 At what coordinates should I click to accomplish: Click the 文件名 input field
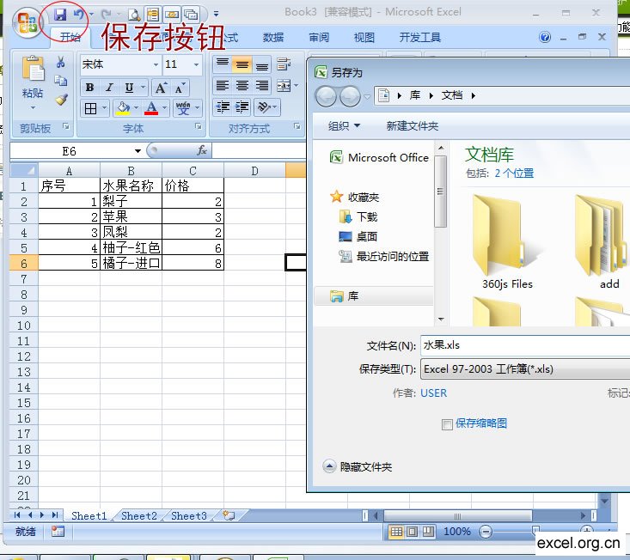[x=524, y=345]
